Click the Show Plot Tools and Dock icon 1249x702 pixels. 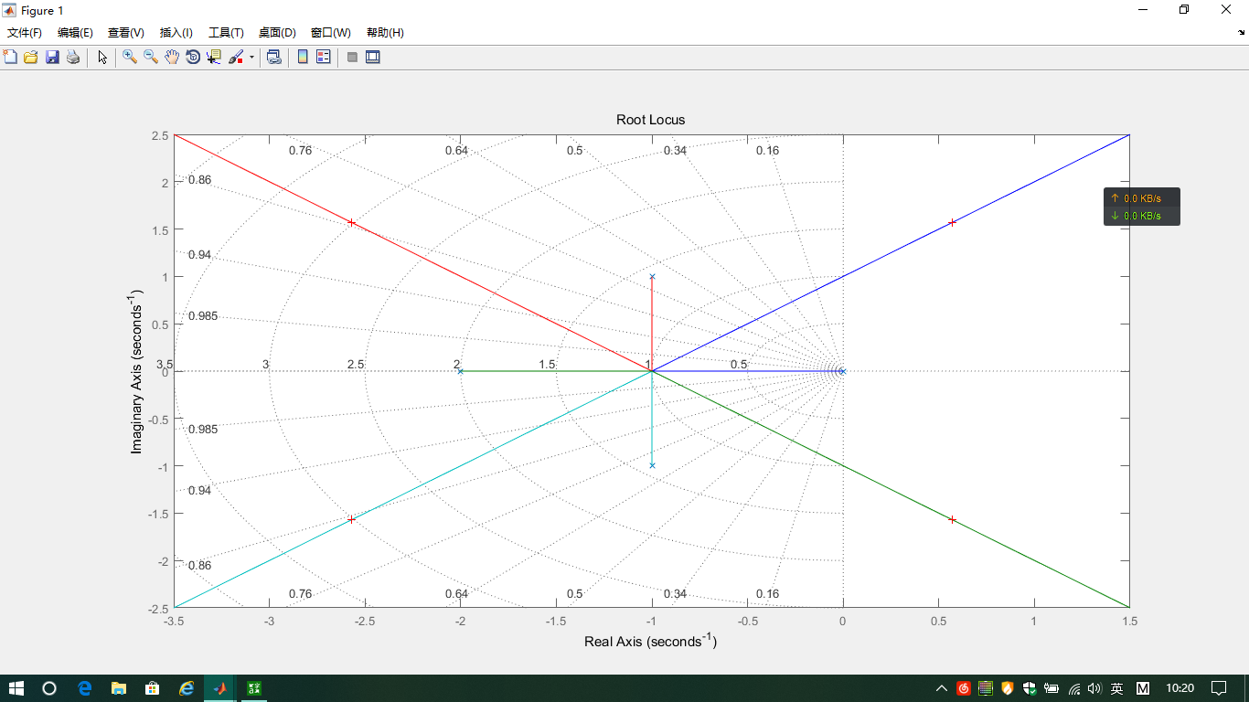tap(373, 57)
